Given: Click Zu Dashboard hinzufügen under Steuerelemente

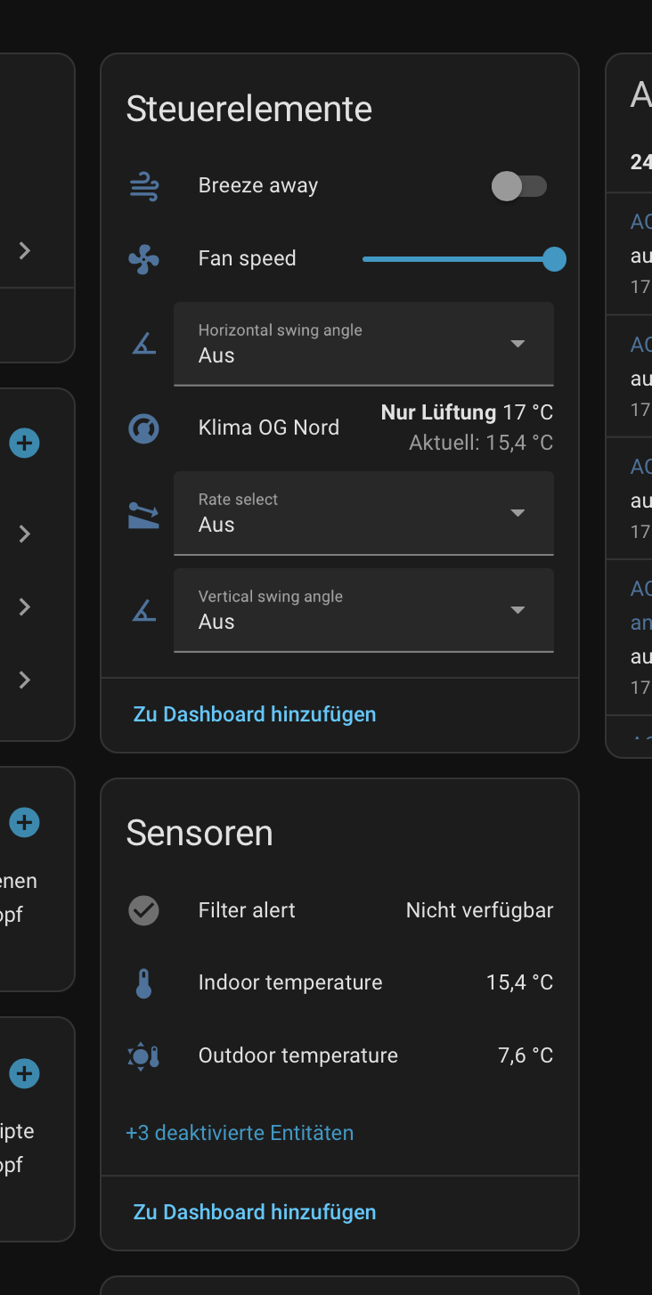Looking at the screenshot, I should coord(255,714).
